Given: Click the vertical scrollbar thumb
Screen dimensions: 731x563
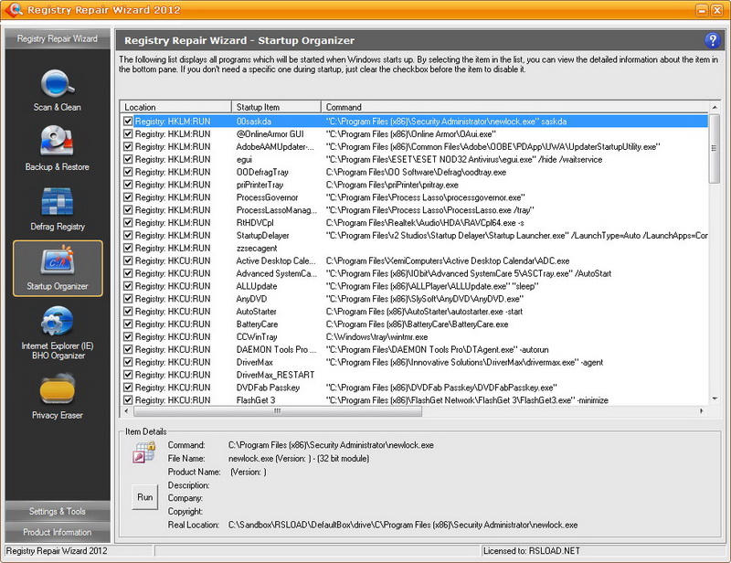Looking at the screenshot, I should [x=715, y=148].
